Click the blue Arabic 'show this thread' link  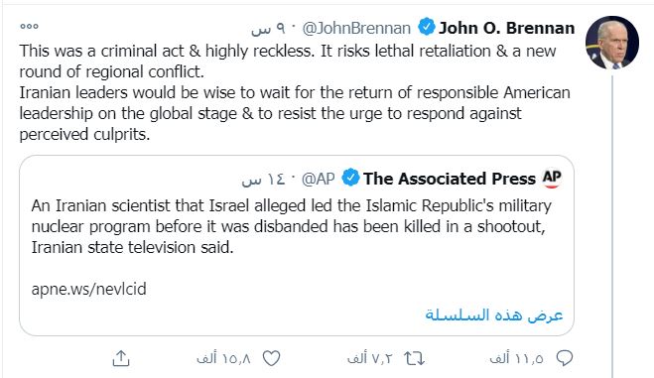click(x=494, y=315)
